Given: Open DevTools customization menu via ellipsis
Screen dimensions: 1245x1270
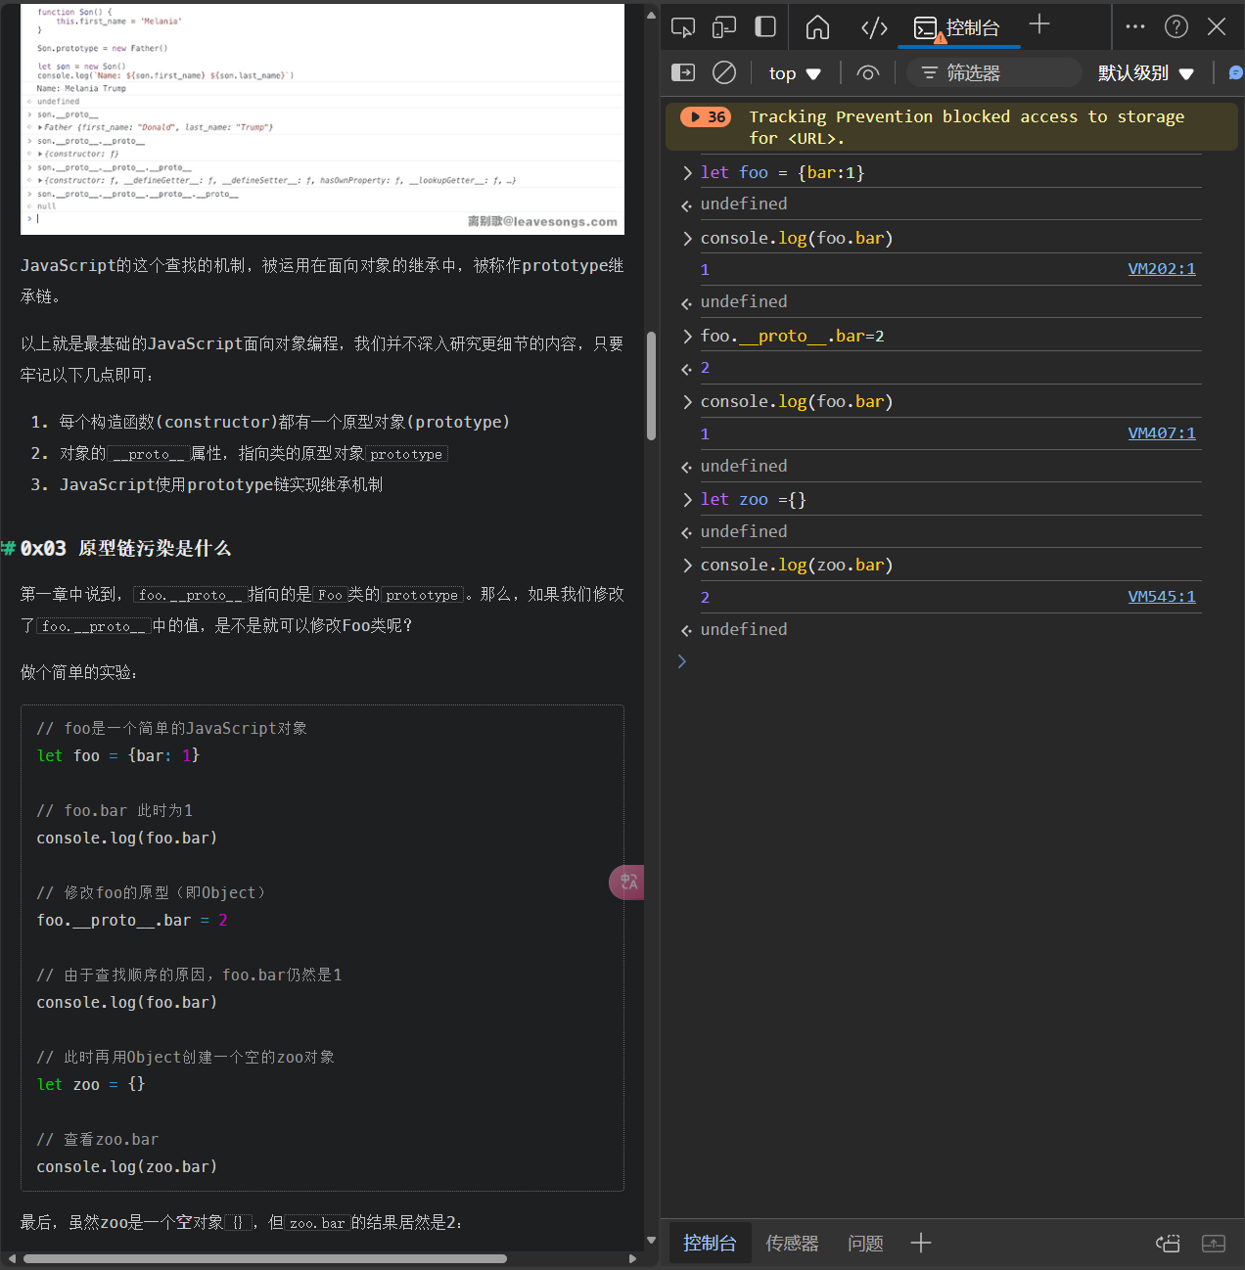Looking at the screenshot, I should pyautogui.click(x=1134, y=26).
